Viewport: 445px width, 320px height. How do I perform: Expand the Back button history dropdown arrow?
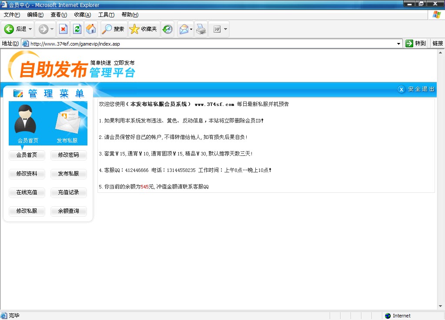(30, 29)
